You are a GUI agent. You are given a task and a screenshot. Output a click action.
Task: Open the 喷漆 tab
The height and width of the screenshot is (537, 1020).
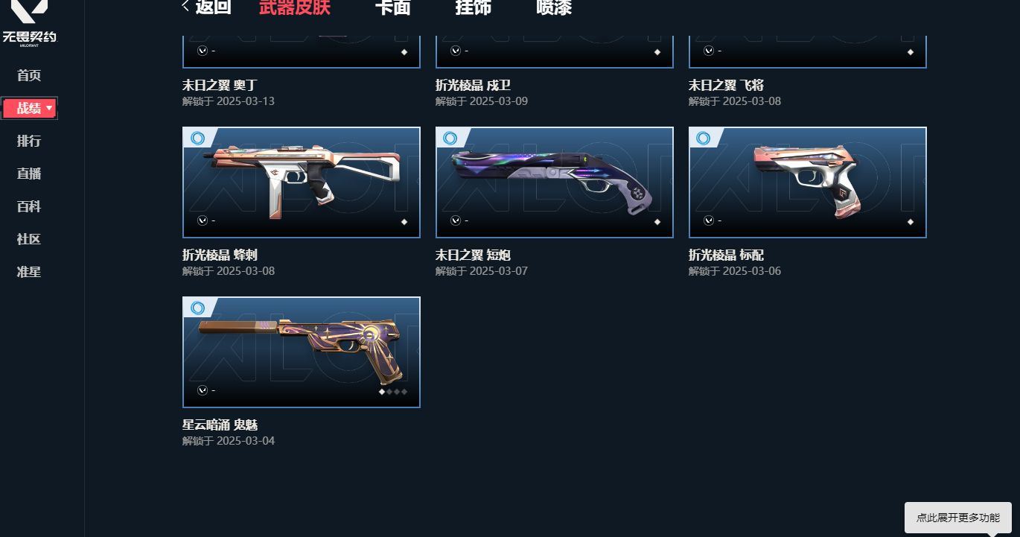pos(554,7)
